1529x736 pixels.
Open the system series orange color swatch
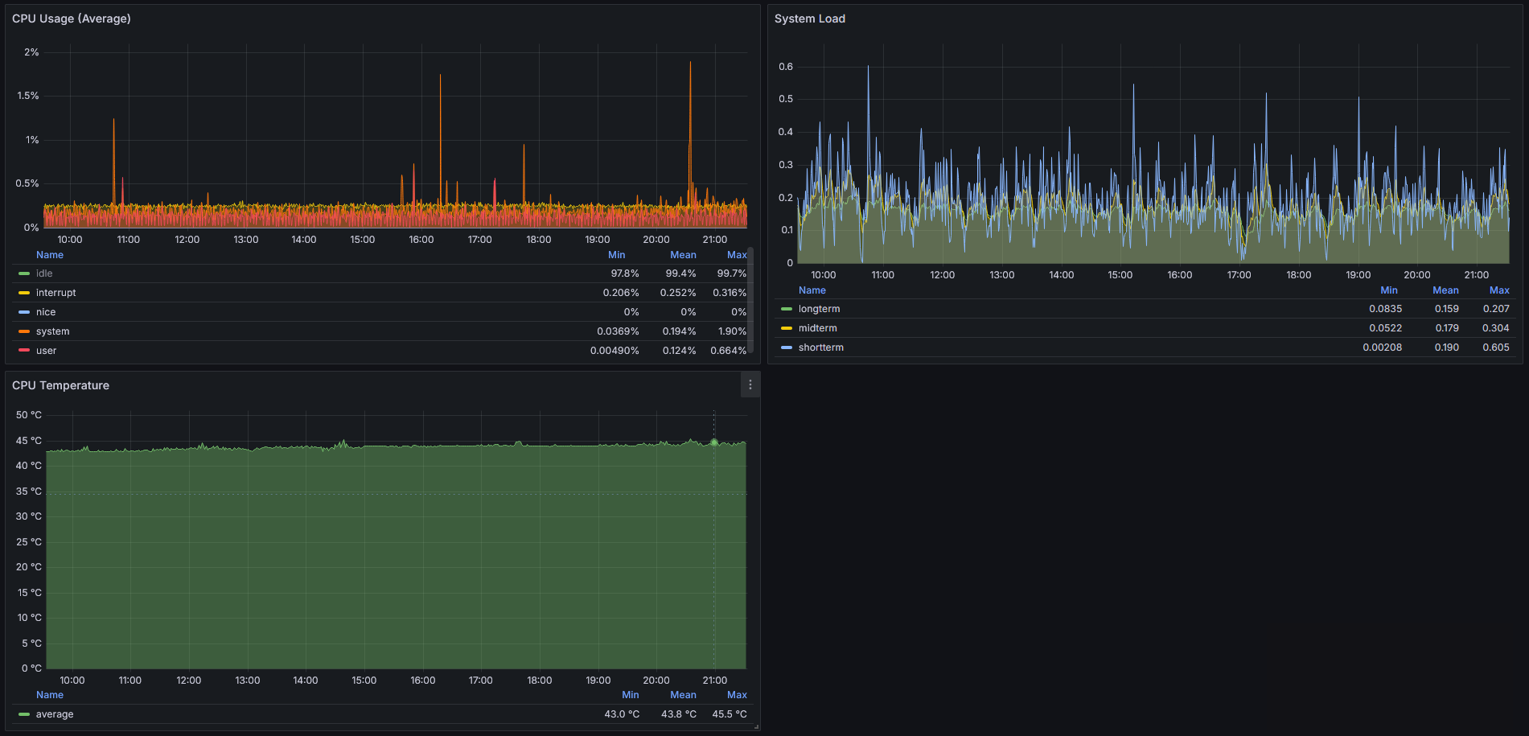24,331
